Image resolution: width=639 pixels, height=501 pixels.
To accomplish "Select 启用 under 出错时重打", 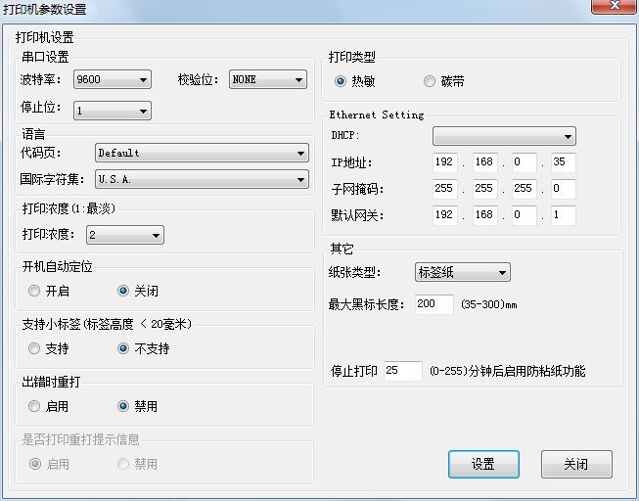I will click(x=35, y=406).
